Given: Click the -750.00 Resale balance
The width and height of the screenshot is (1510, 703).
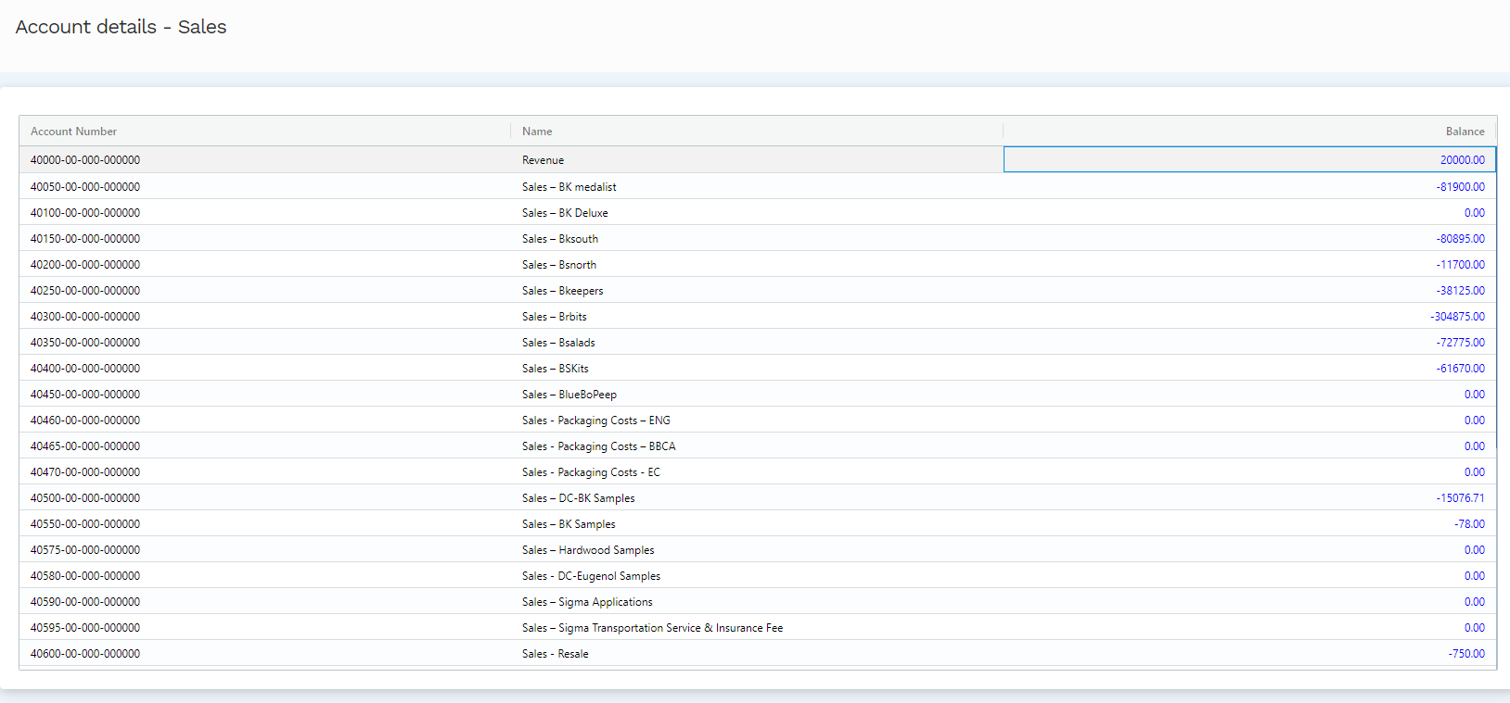Looking at the screenshot, I should tap(1466, 654).
